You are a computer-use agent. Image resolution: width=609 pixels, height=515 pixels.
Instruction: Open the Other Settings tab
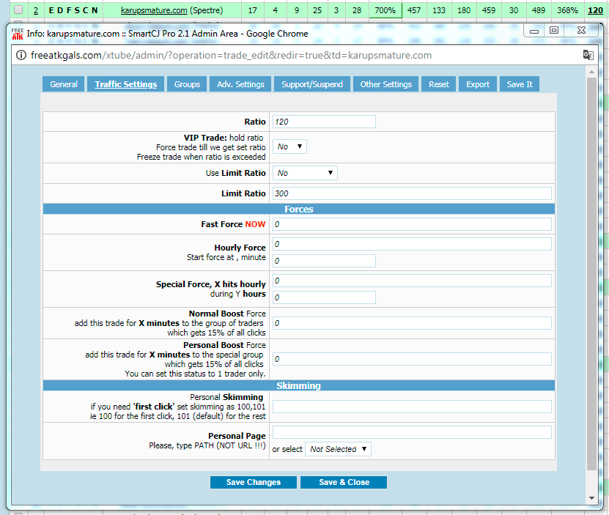[x=385, y=84]
